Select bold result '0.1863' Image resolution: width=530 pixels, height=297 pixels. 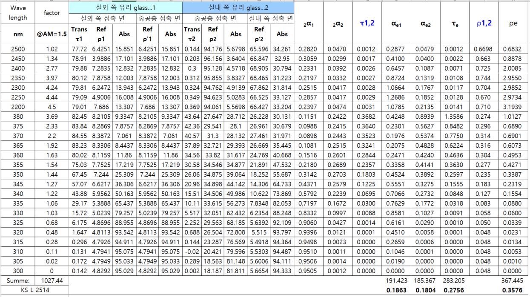396,290
